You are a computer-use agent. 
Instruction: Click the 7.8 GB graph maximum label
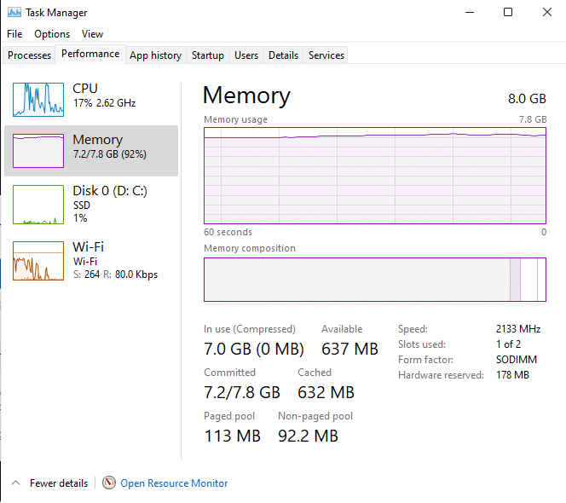click(533, 119)
